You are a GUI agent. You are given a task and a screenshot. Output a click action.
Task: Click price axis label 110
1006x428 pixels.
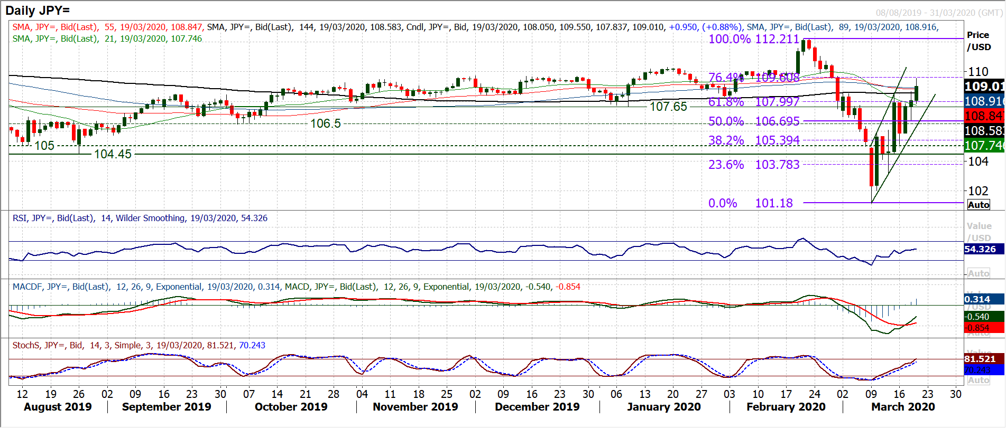point(978,72)
